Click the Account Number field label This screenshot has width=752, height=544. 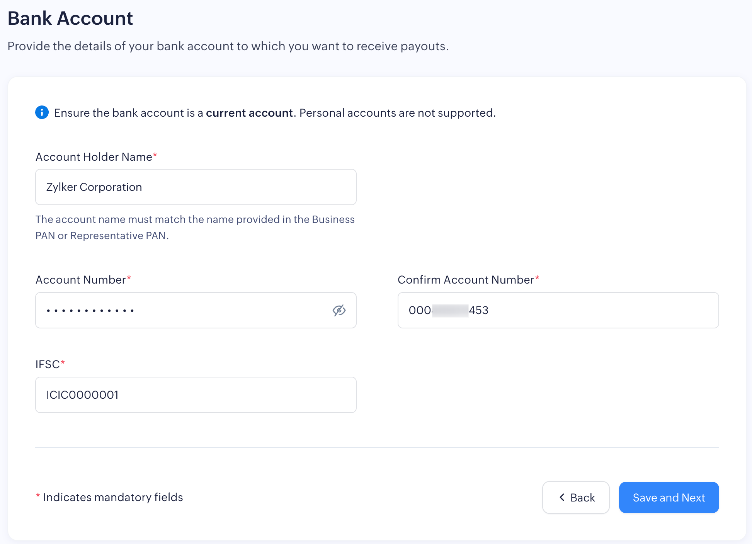[x=80, y=280]
